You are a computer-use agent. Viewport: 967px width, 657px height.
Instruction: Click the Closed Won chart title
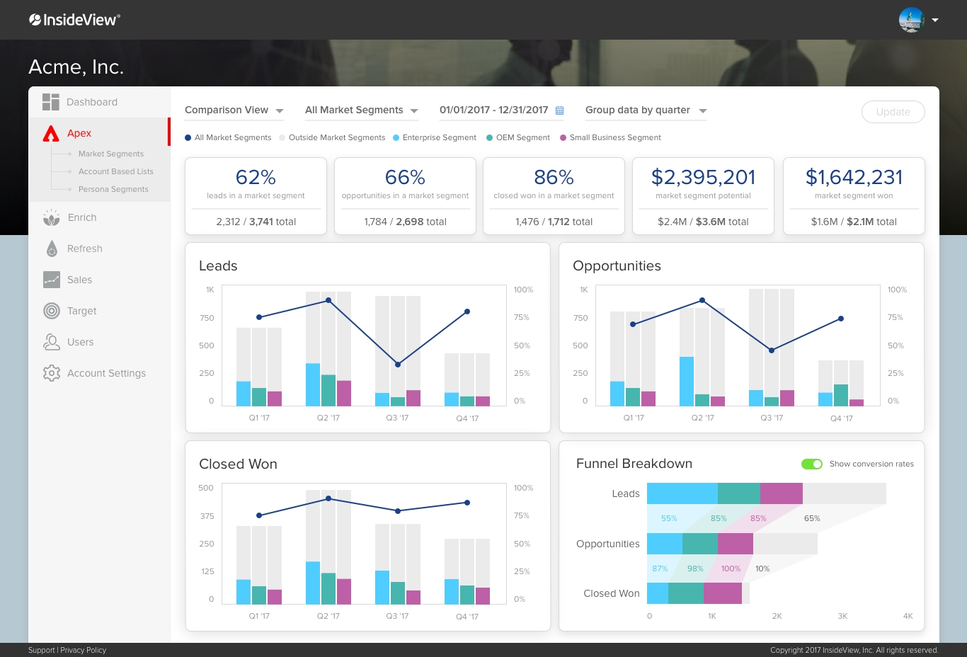pyautogui.click(x=238, y=464)
